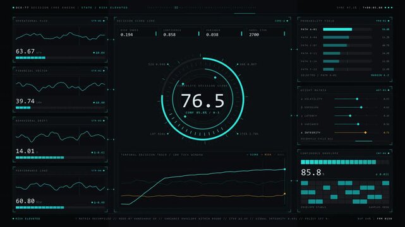Click the Selected Path A-01 label
This screenshot has height=227, width=405.
[x=318, y=76]
